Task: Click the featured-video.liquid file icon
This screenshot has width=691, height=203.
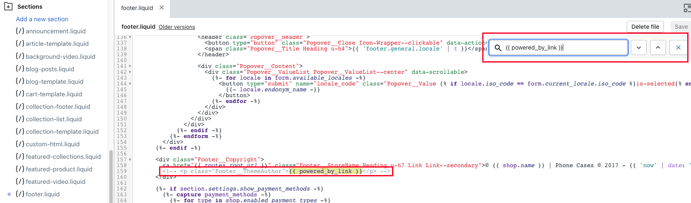Action: 20,181
